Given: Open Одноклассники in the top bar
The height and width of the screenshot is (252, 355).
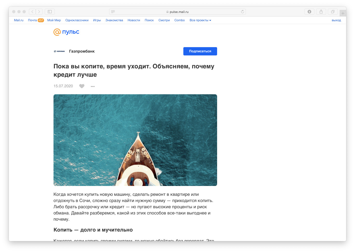Looking at the screenshot, I should (x=77, y=20).
